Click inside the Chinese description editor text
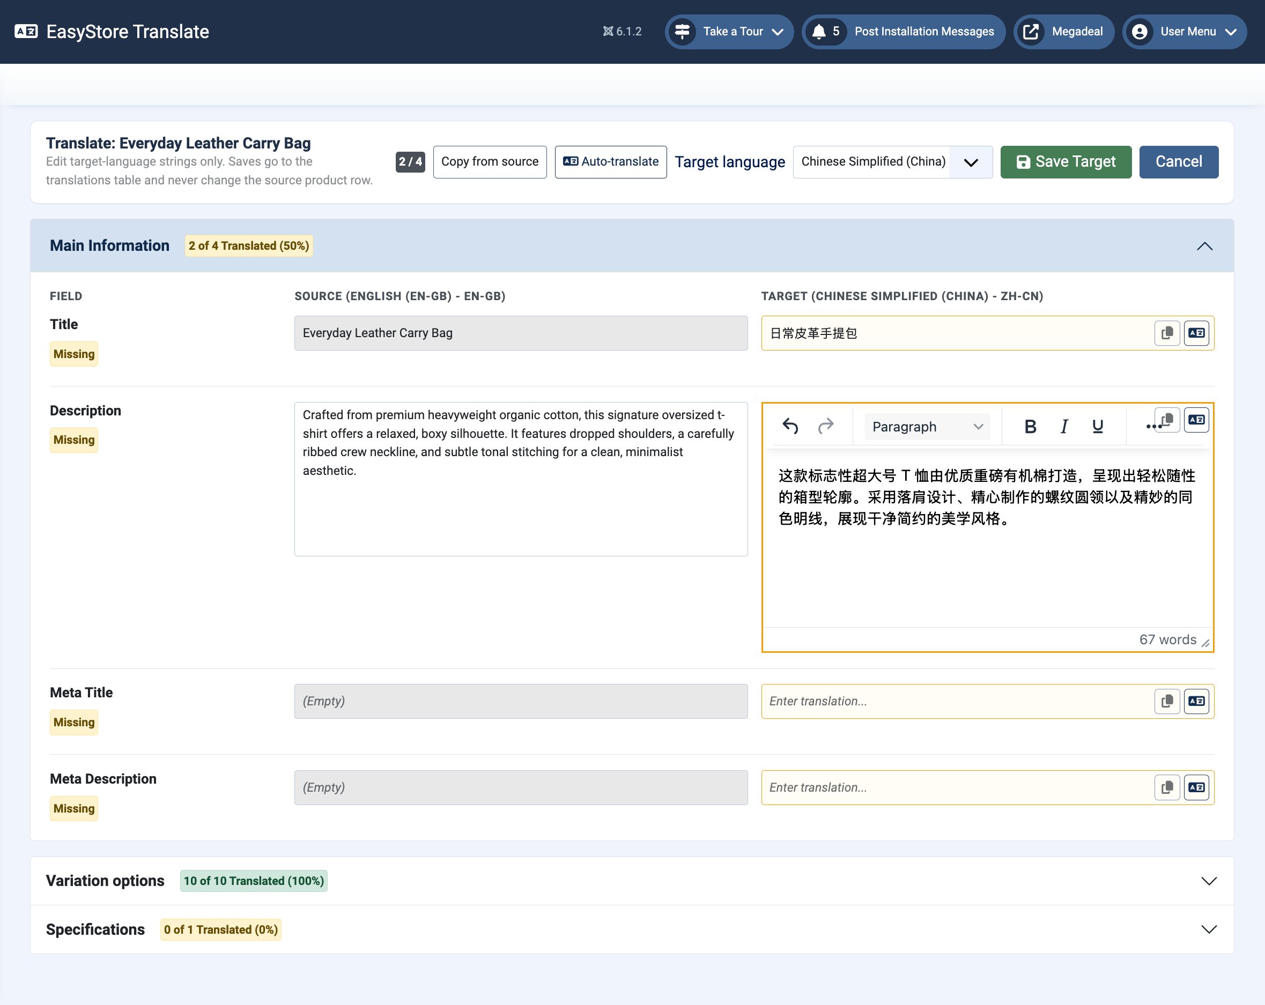Image resolution: width=1265 pixels, height=1005 pixels. (x=986, y=497)
